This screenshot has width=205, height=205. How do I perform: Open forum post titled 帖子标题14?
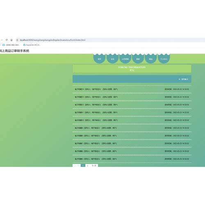point(132,89)
